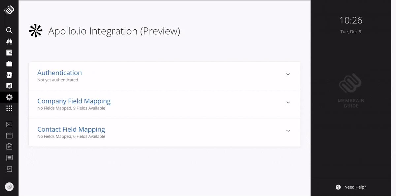Open the binoculars prospecting icon
This screenshot has height=196, width=396.
[9, 42]
